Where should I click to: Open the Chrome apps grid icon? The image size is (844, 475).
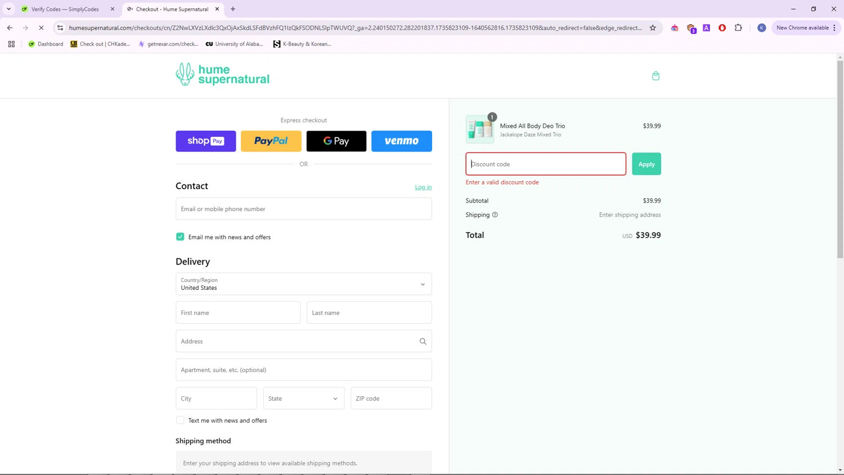coord(11,44)
